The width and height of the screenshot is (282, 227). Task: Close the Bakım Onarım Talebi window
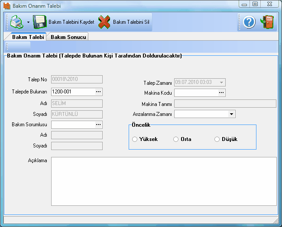click(269, 4)
